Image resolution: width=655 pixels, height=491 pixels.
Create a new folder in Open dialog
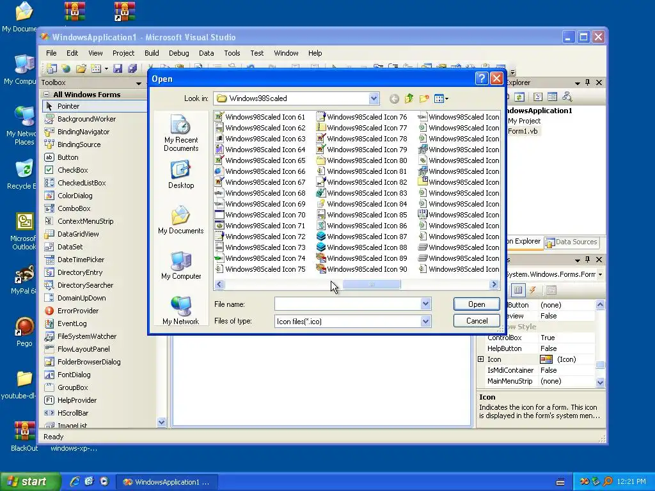424,98
